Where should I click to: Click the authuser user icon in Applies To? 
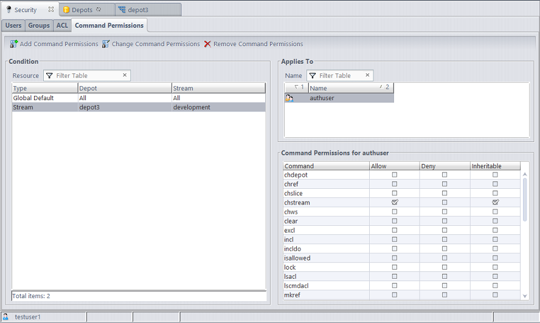click(289, 98)
